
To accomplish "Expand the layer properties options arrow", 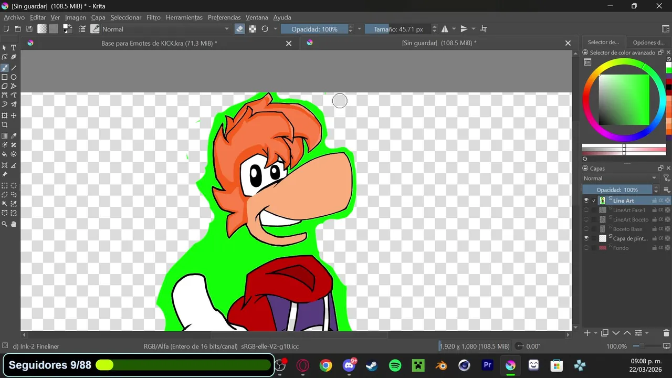I will point(646,333).
